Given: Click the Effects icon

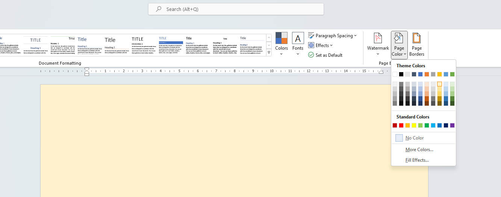Looking at the screenshot, I should coord(311,45).
